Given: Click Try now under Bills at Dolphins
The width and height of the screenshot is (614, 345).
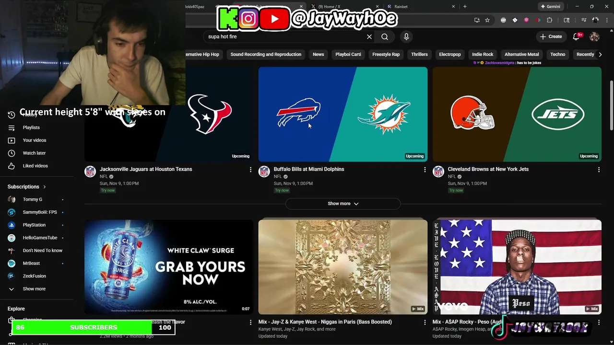Looking at the screenshot, I should click(x=282, y=190).
